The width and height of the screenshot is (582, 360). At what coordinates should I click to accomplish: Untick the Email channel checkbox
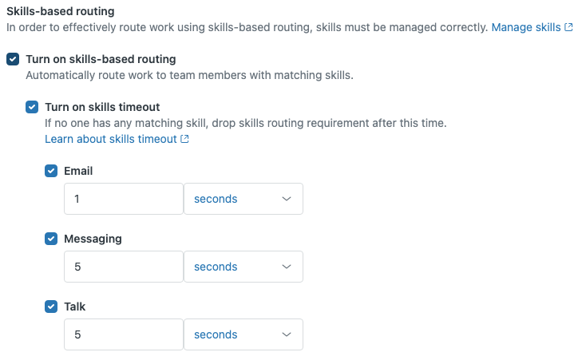[x=51, y=171]
